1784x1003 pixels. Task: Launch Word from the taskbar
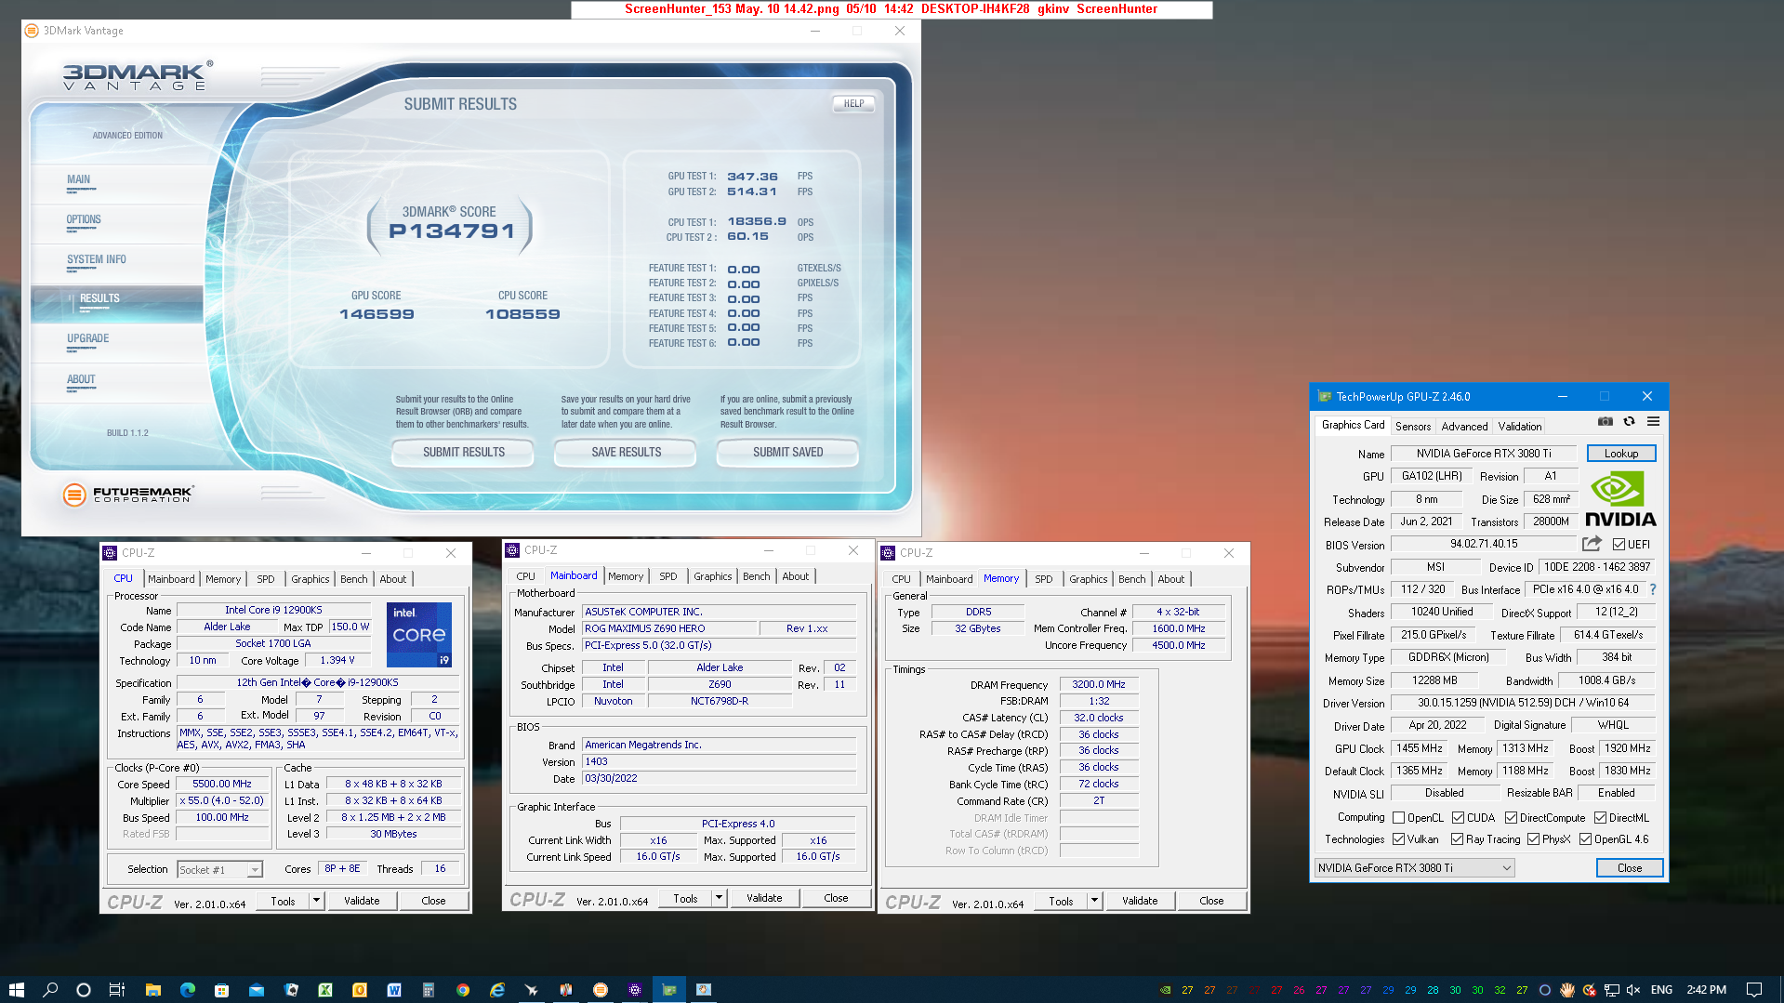[x=394, y=990]
